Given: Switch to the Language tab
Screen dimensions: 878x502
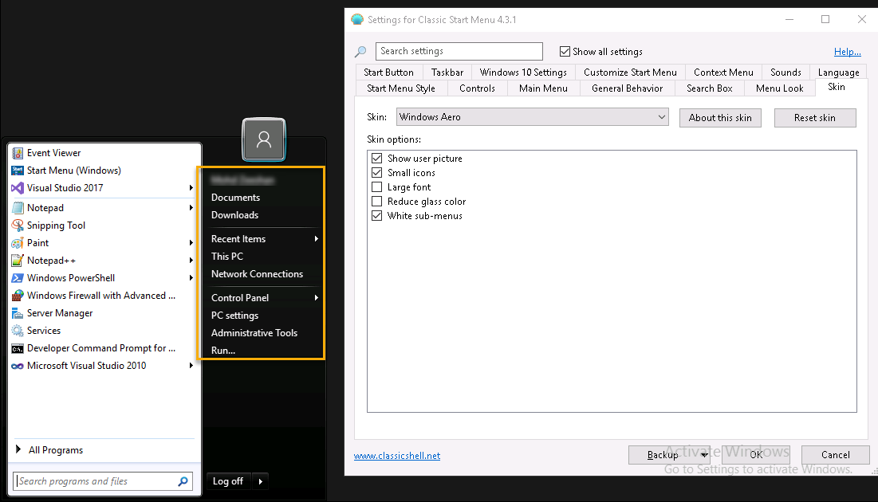Looking at the screenshot, I should (838, 73).
